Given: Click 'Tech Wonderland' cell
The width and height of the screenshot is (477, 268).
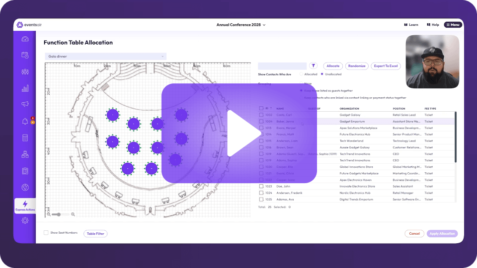Looking at the screenshot, I should click(351, 141).
